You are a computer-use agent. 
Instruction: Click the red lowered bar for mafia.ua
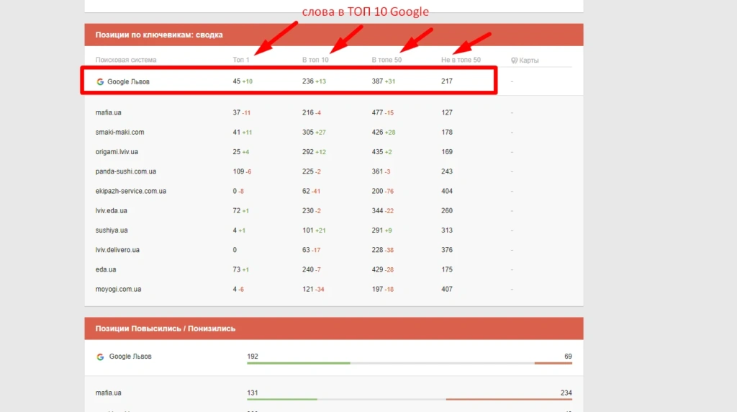(x=509, y=399)
